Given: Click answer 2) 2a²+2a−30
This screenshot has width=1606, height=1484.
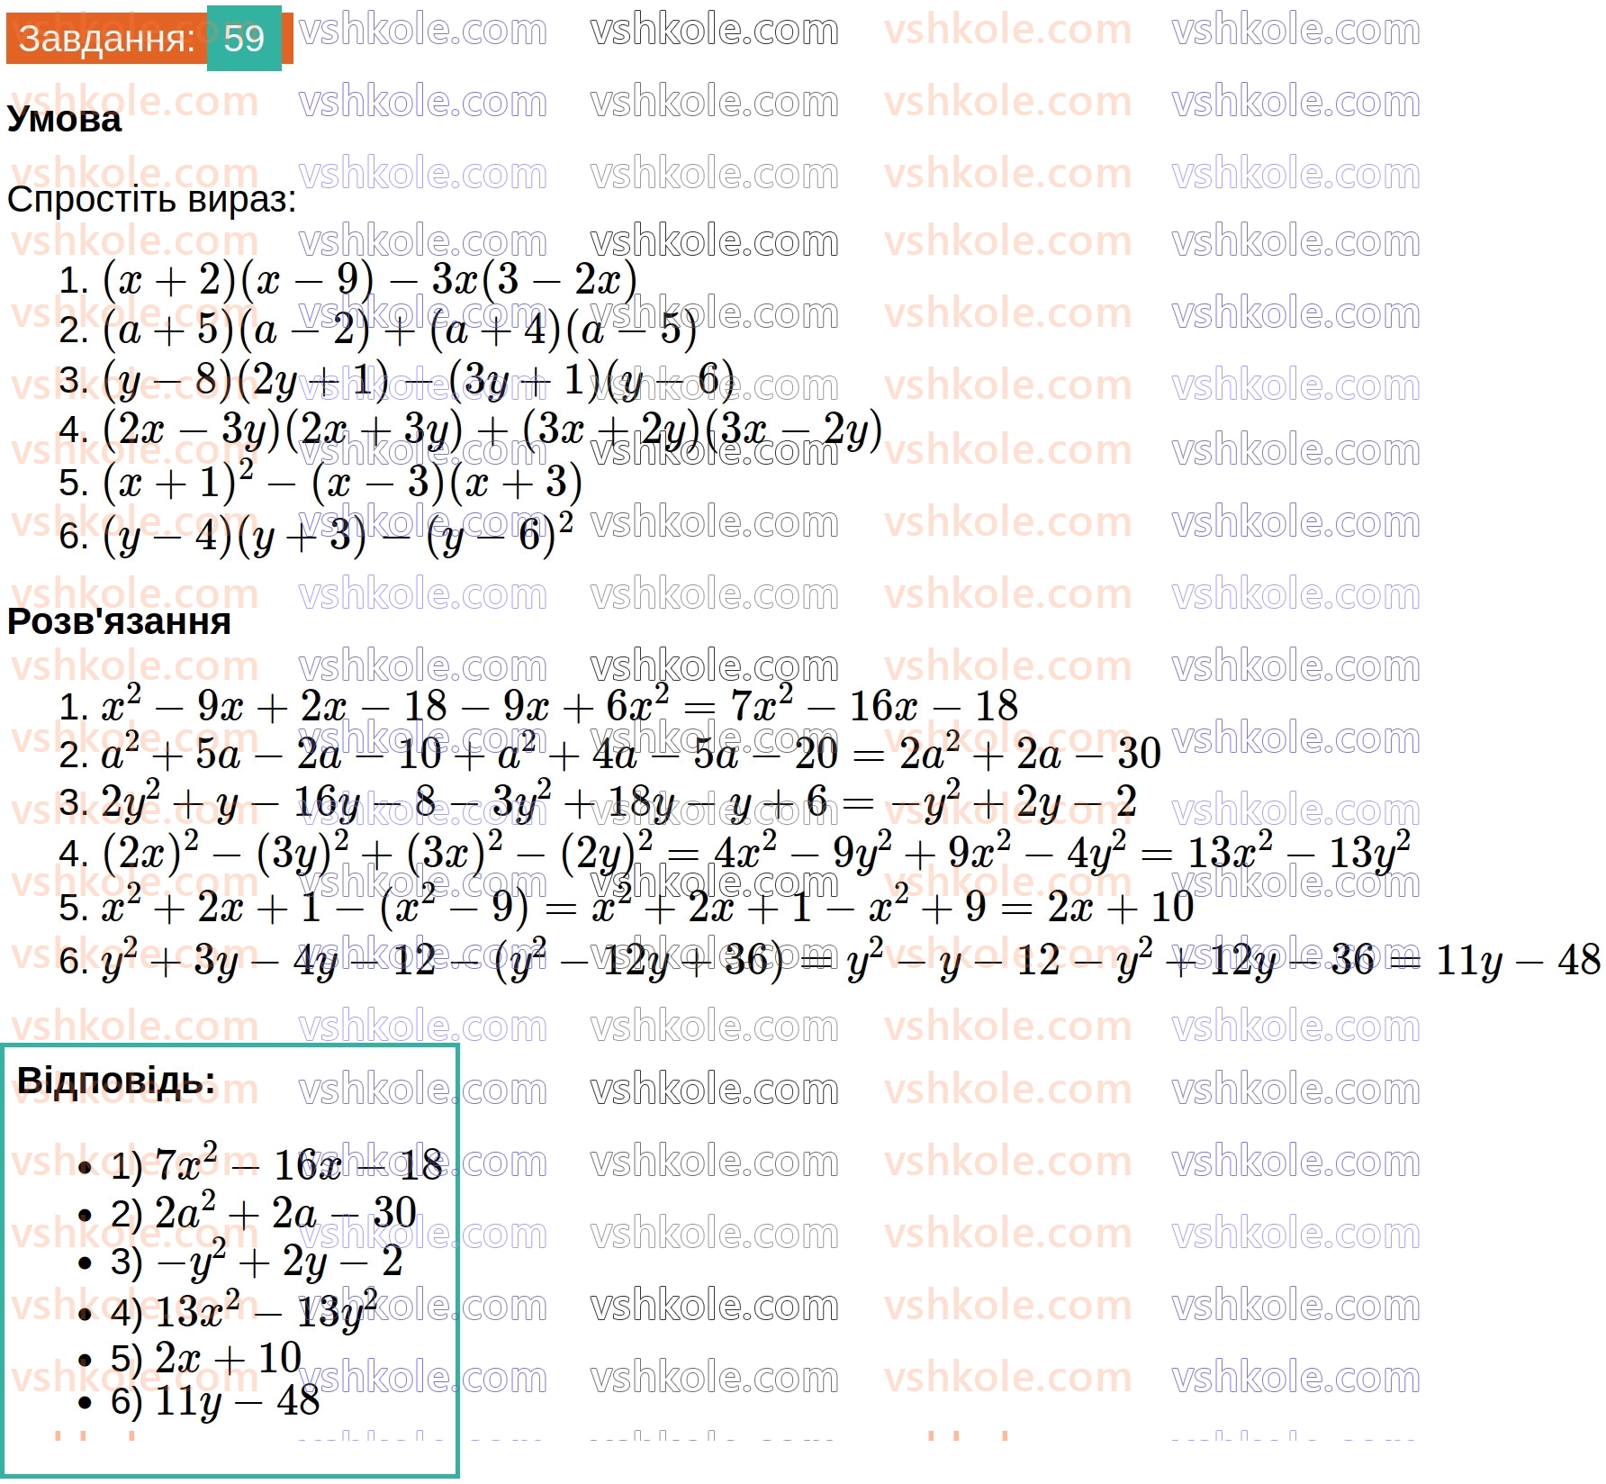Looking at the screenshot, I should point(264,1212).
